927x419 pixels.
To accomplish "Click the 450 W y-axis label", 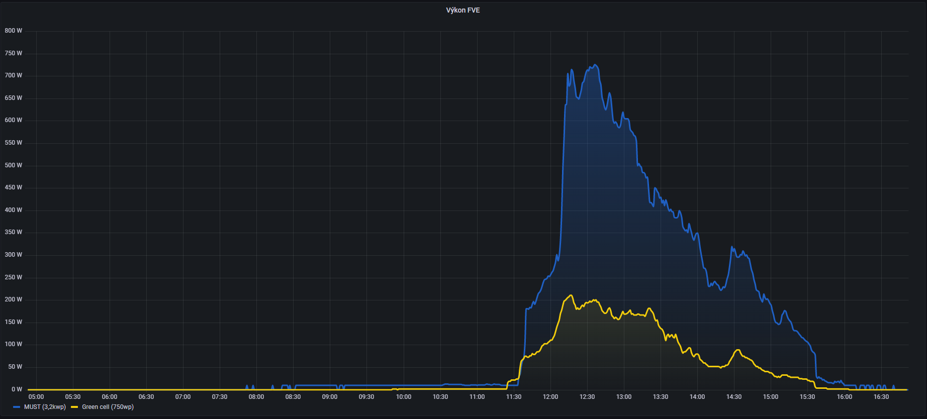I will [x=14, y=187].
